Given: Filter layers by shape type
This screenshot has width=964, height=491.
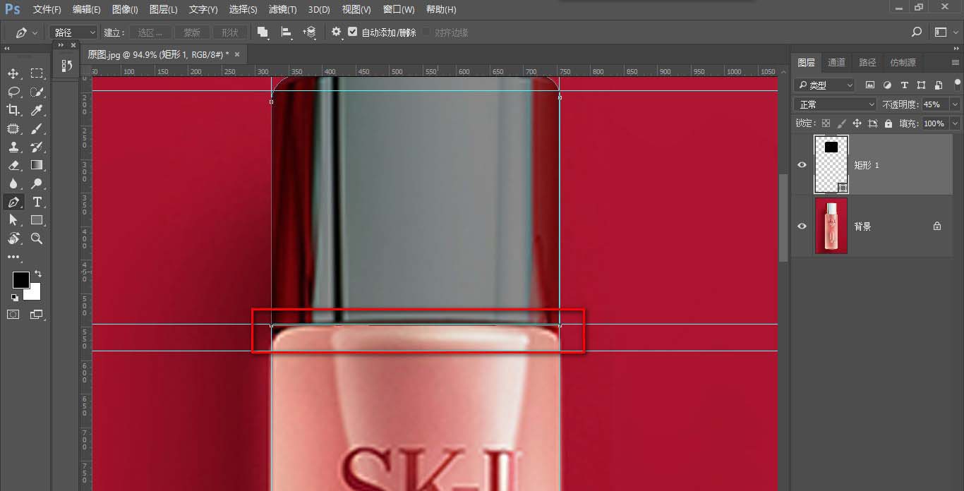Looking at the screenshot, I should [921, 85].
